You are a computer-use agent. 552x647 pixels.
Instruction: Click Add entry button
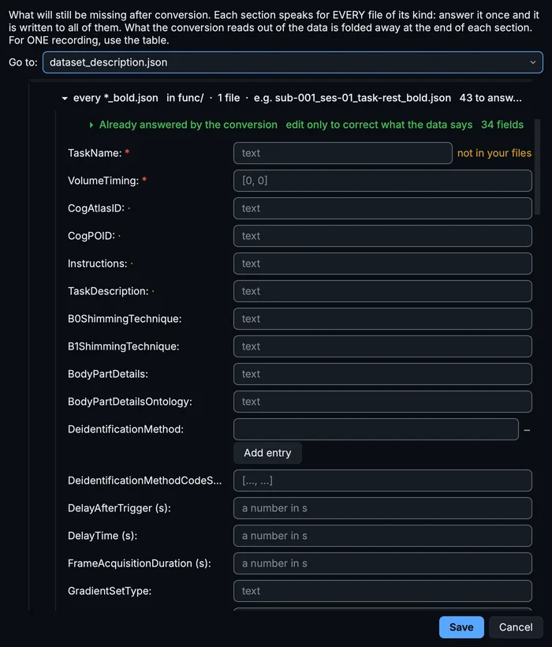click(267, 453)
